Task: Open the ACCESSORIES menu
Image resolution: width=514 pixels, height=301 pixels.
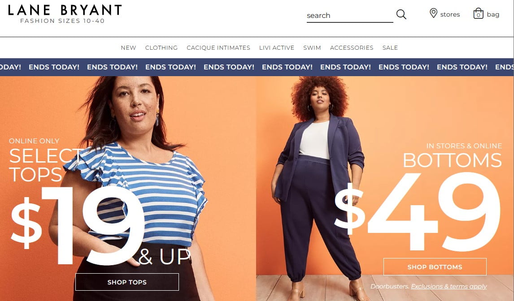Action: click(352, 48)
